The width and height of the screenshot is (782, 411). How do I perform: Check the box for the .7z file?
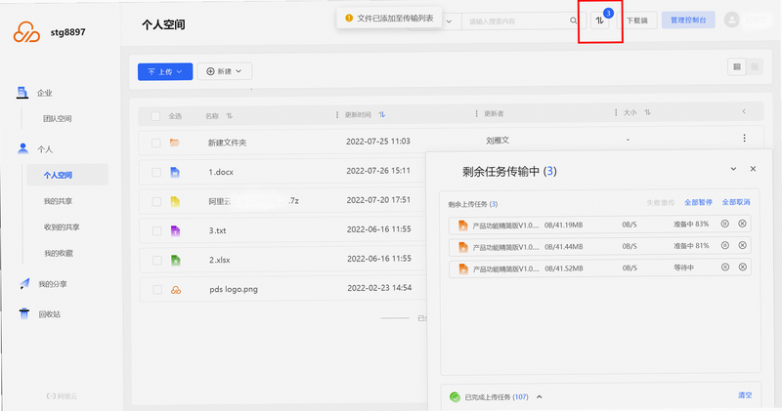pos(156,202)
